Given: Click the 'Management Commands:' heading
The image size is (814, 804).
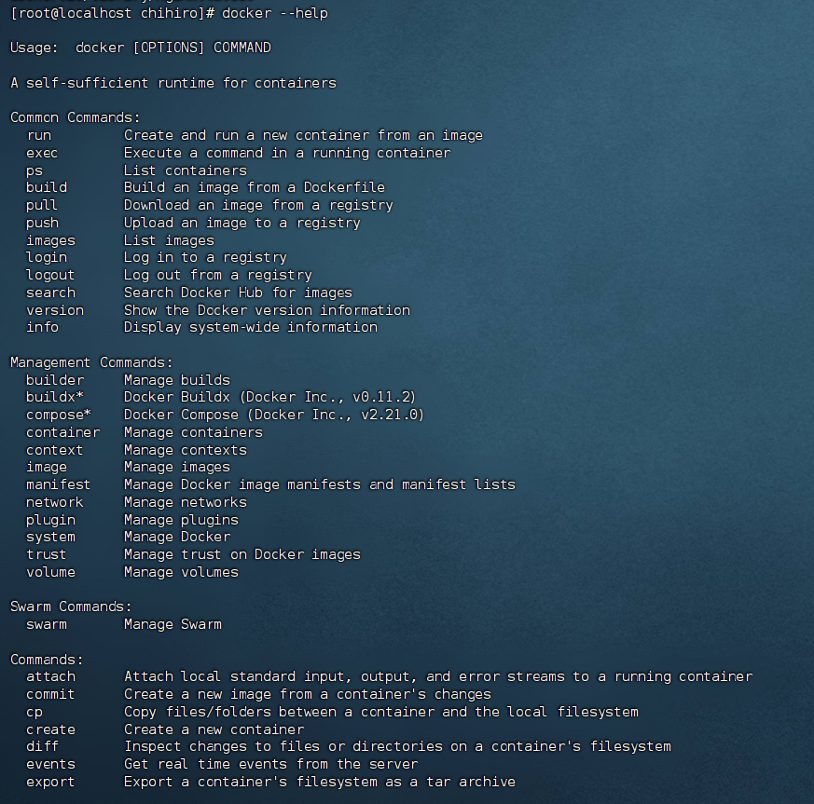Looking at the screenshot, I should pos(91,362).
